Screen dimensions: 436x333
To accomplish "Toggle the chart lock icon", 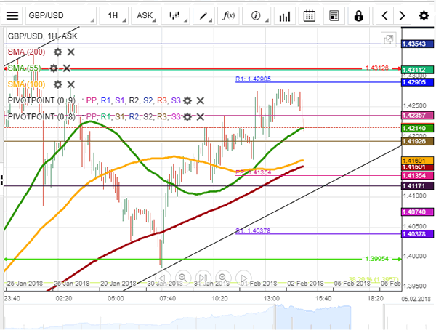I will [x=359, y=15].
